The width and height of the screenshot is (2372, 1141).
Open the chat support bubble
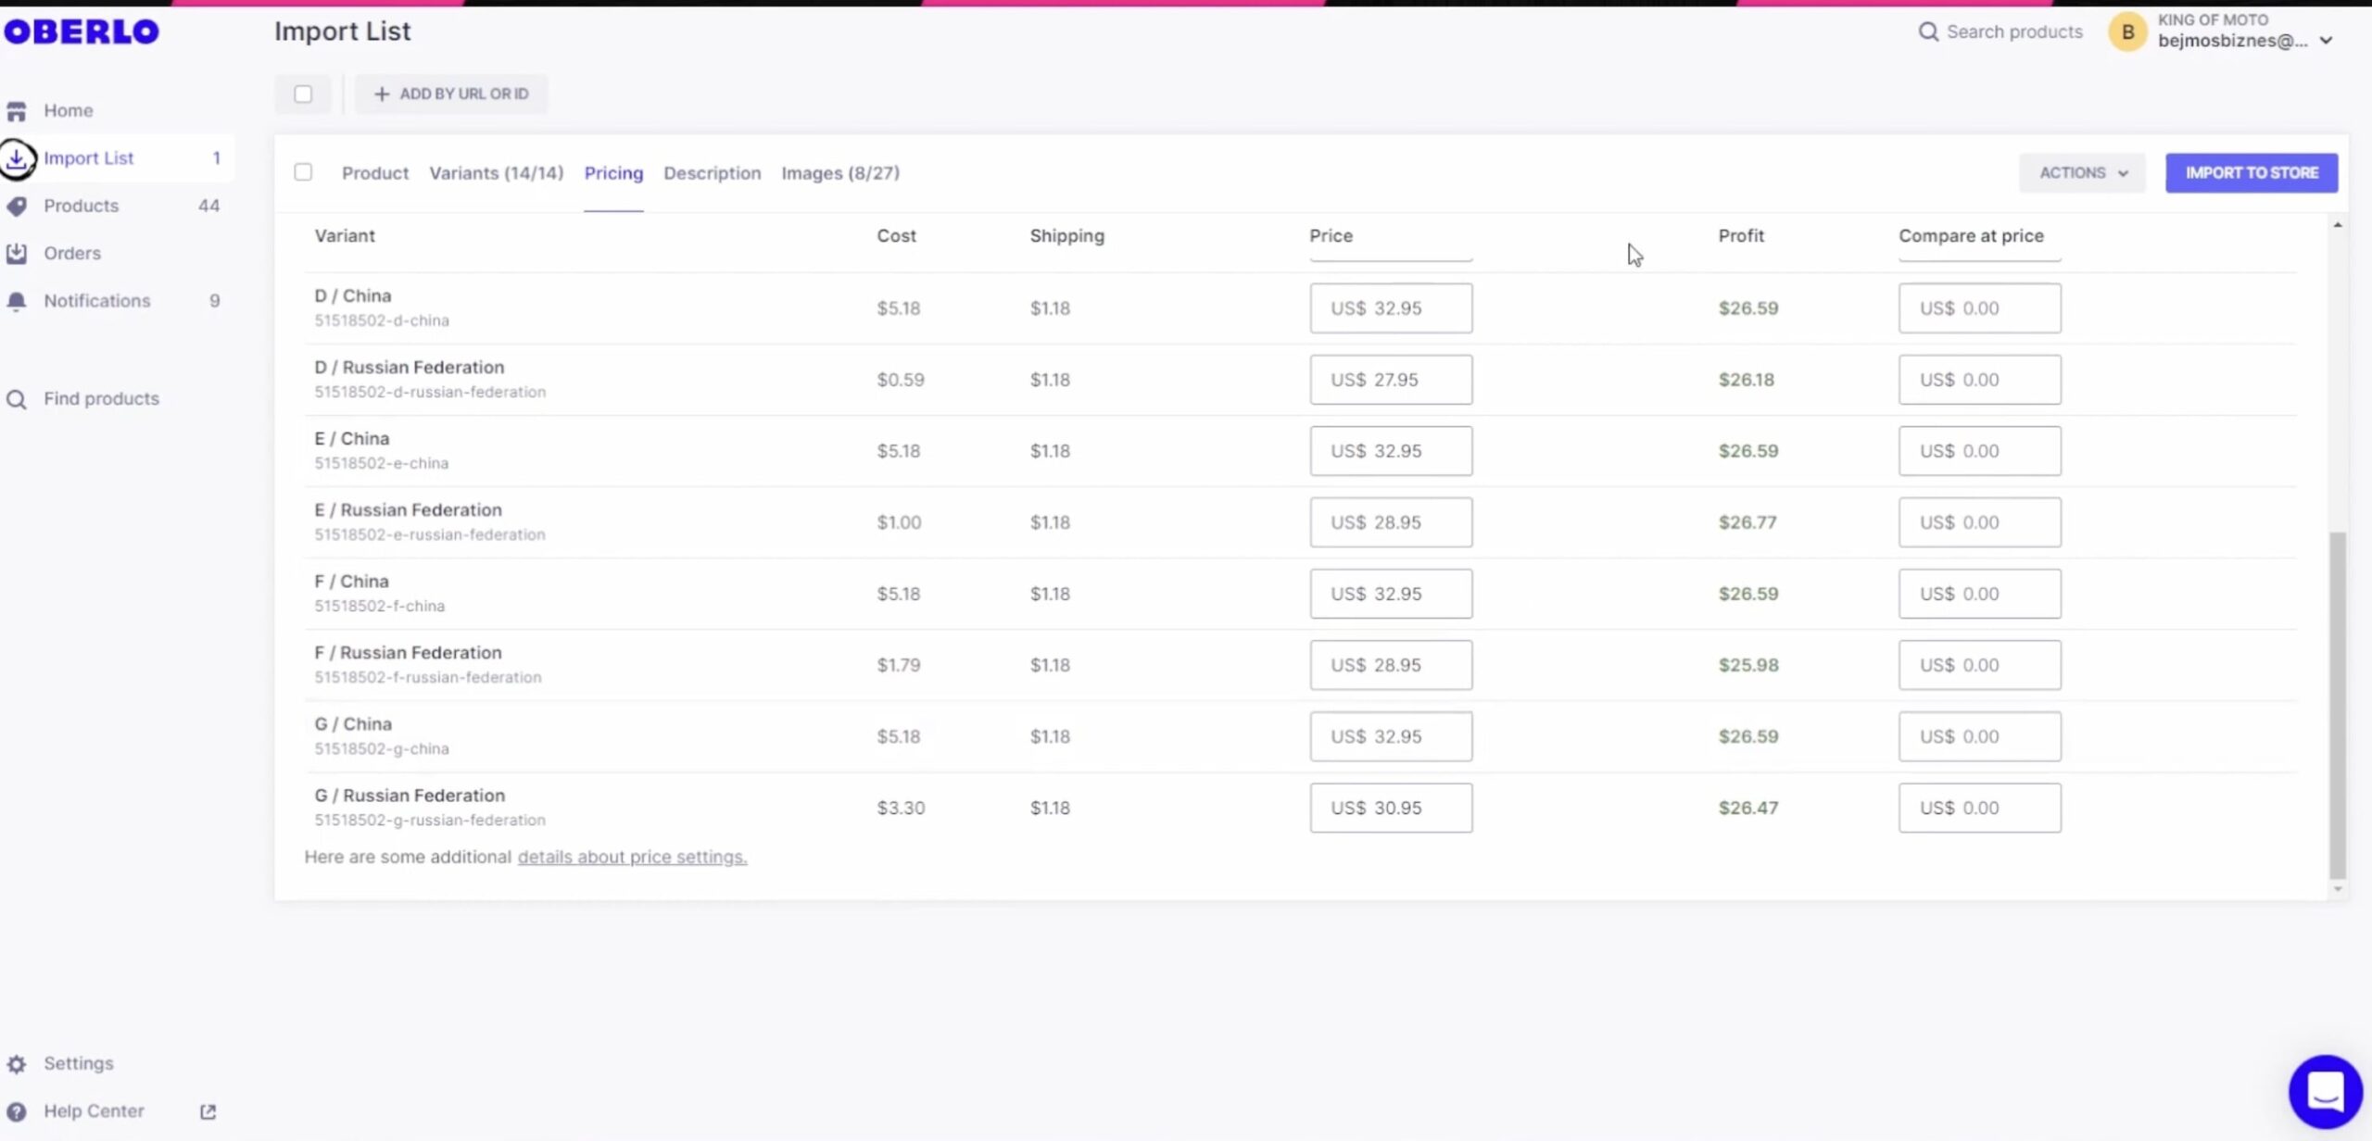click(x=2325, y=1091)
